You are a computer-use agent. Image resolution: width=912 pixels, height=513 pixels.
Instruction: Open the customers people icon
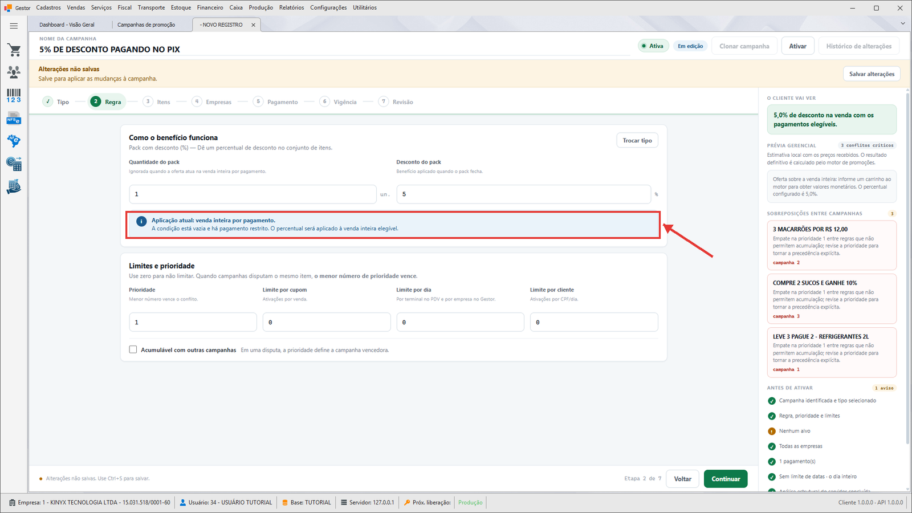14,72
